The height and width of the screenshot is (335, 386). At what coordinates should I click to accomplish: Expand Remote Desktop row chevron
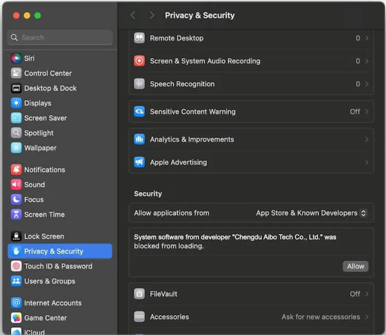pos(367,38)
